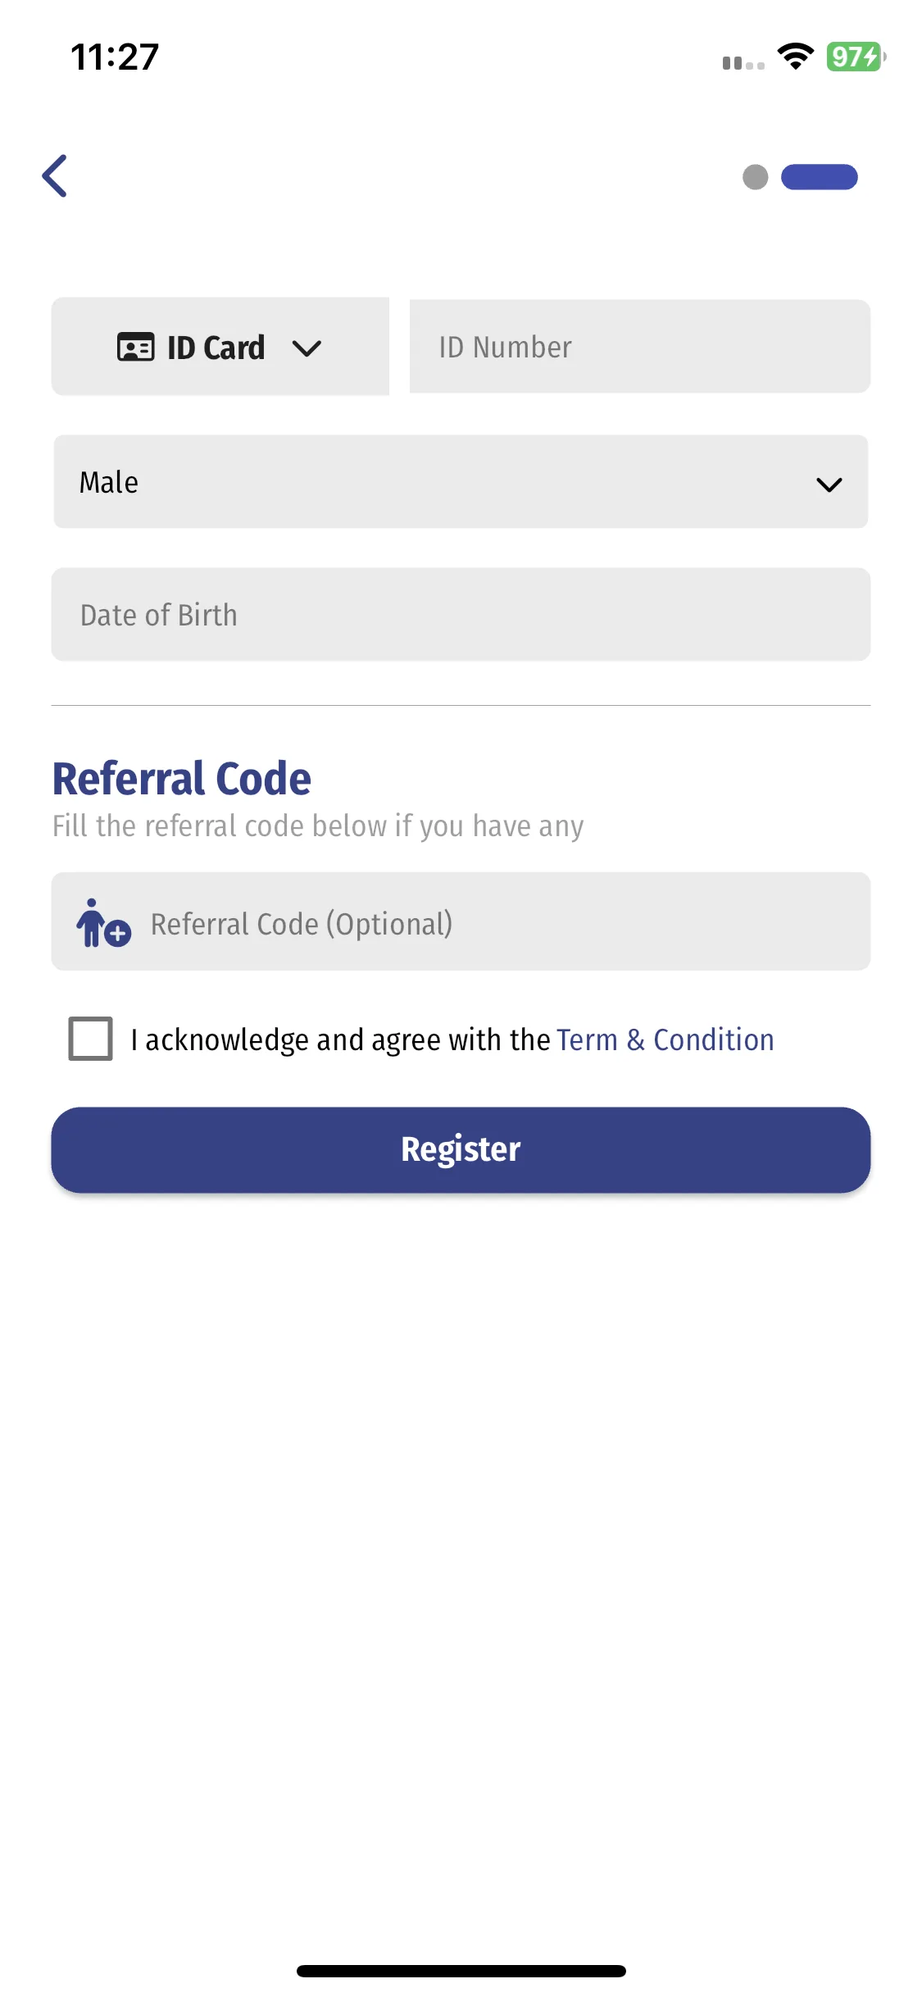This screenshot has height=1997, width=922.
Task: Click the chevron beside ID Card
Action: (307, 349)
